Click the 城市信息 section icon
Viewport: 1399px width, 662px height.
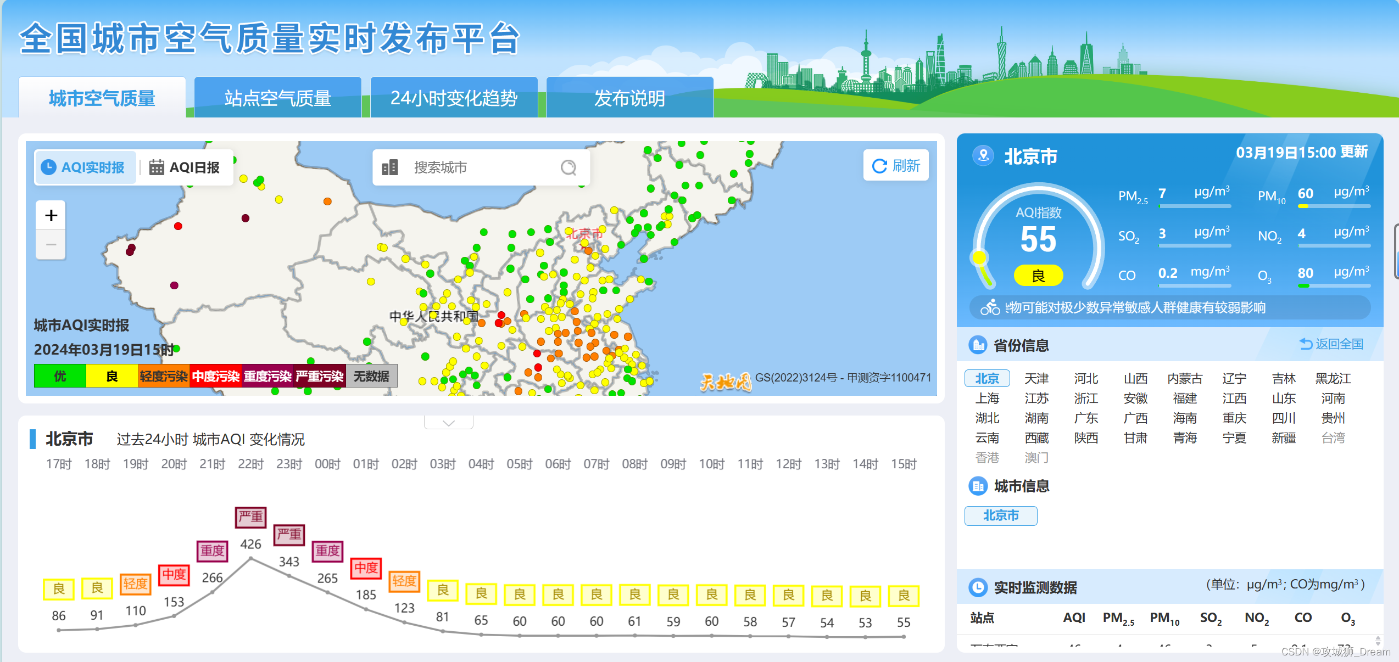[x=978, y=486]
